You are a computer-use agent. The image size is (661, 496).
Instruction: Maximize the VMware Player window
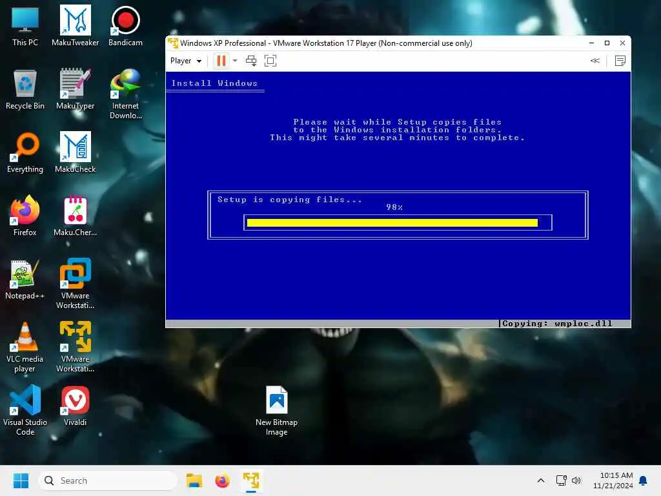pyautogui.click(x=607, y=43)
